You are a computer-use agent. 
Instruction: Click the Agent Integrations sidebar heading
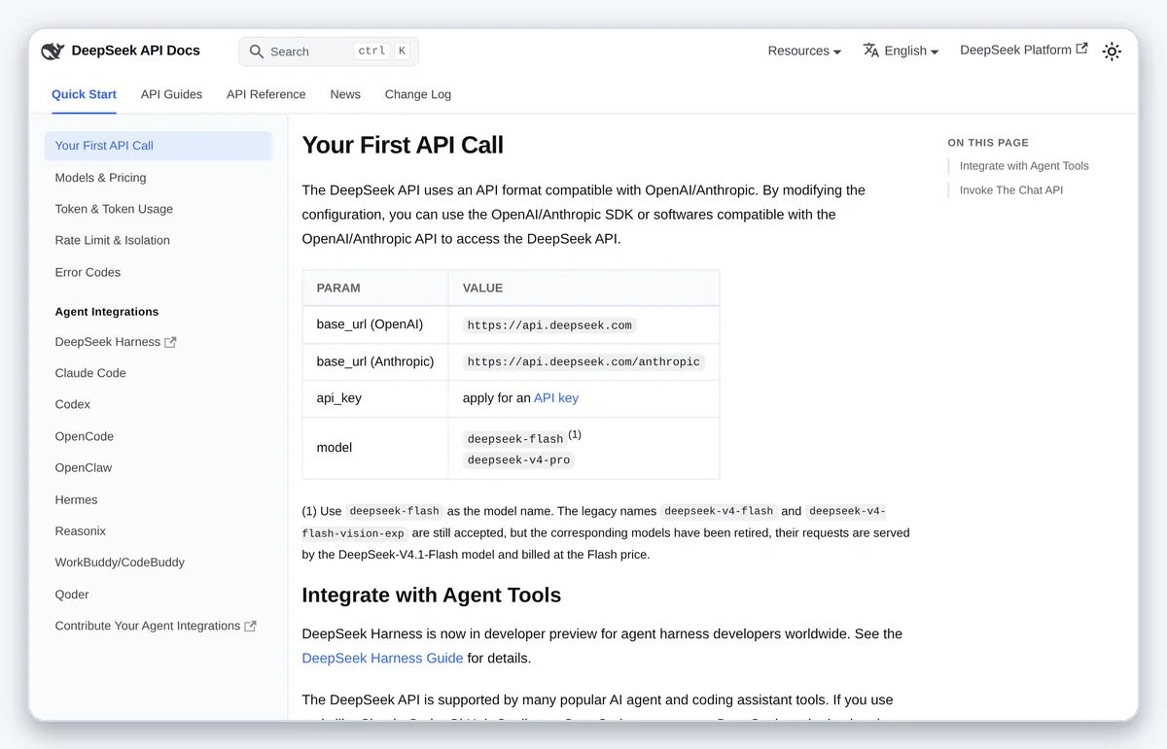click(x=107, y=312)
